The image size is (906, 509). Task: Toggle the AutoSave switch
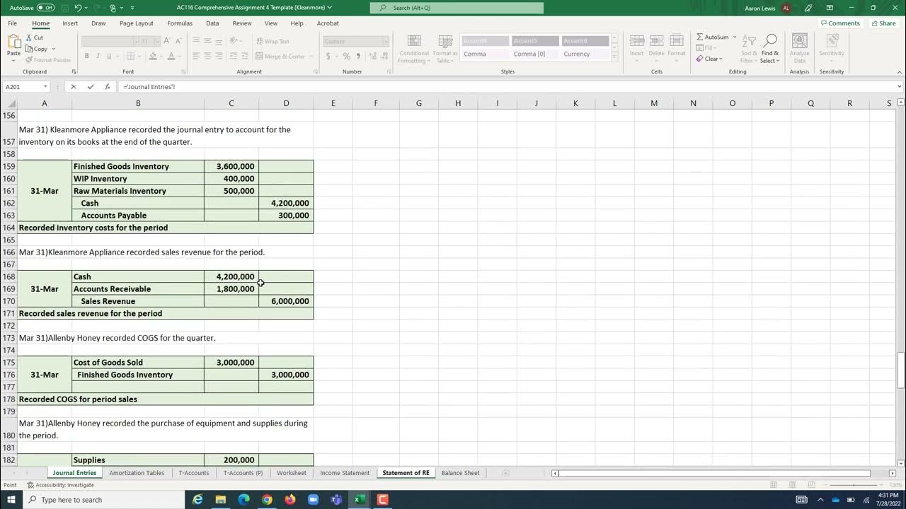(45, 7)
